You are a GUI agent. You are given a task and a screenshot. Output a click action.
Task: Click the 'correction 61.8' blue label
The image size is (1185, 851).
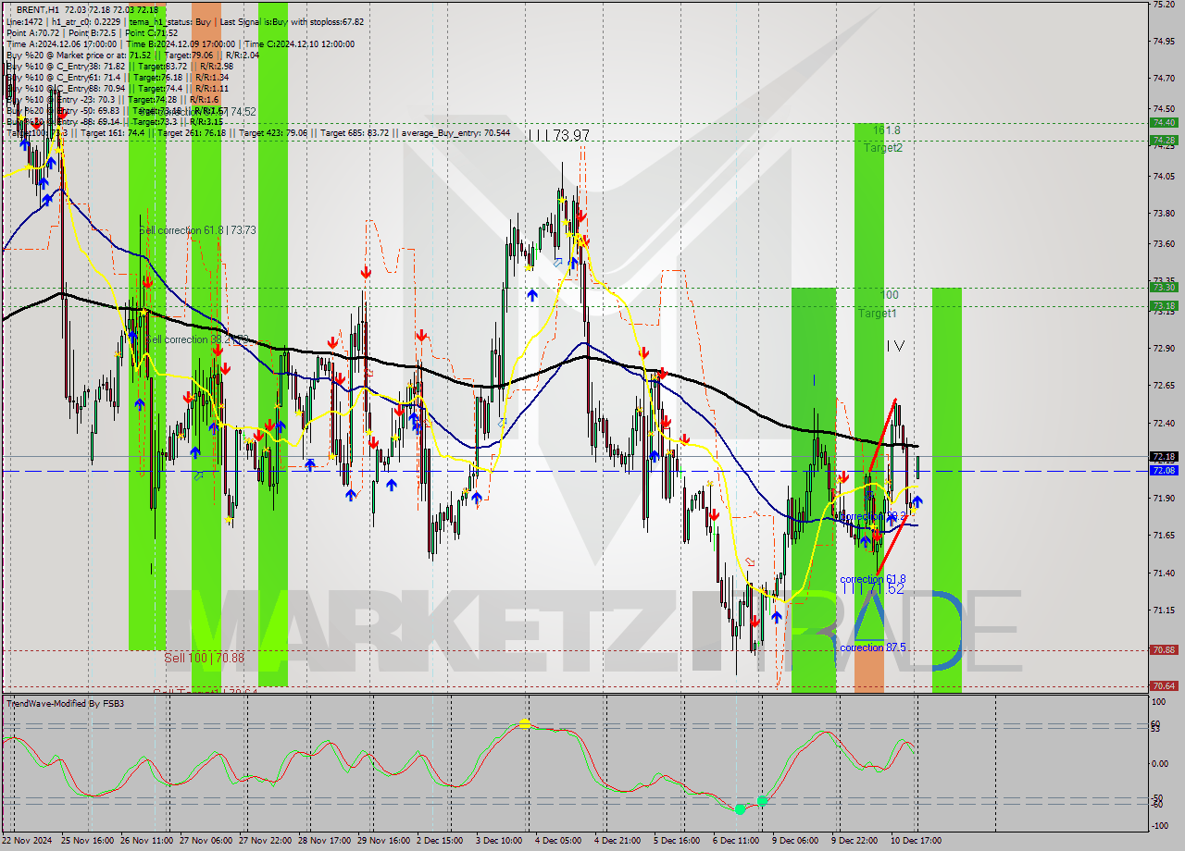pyautogui.click(x=873, y=579)
